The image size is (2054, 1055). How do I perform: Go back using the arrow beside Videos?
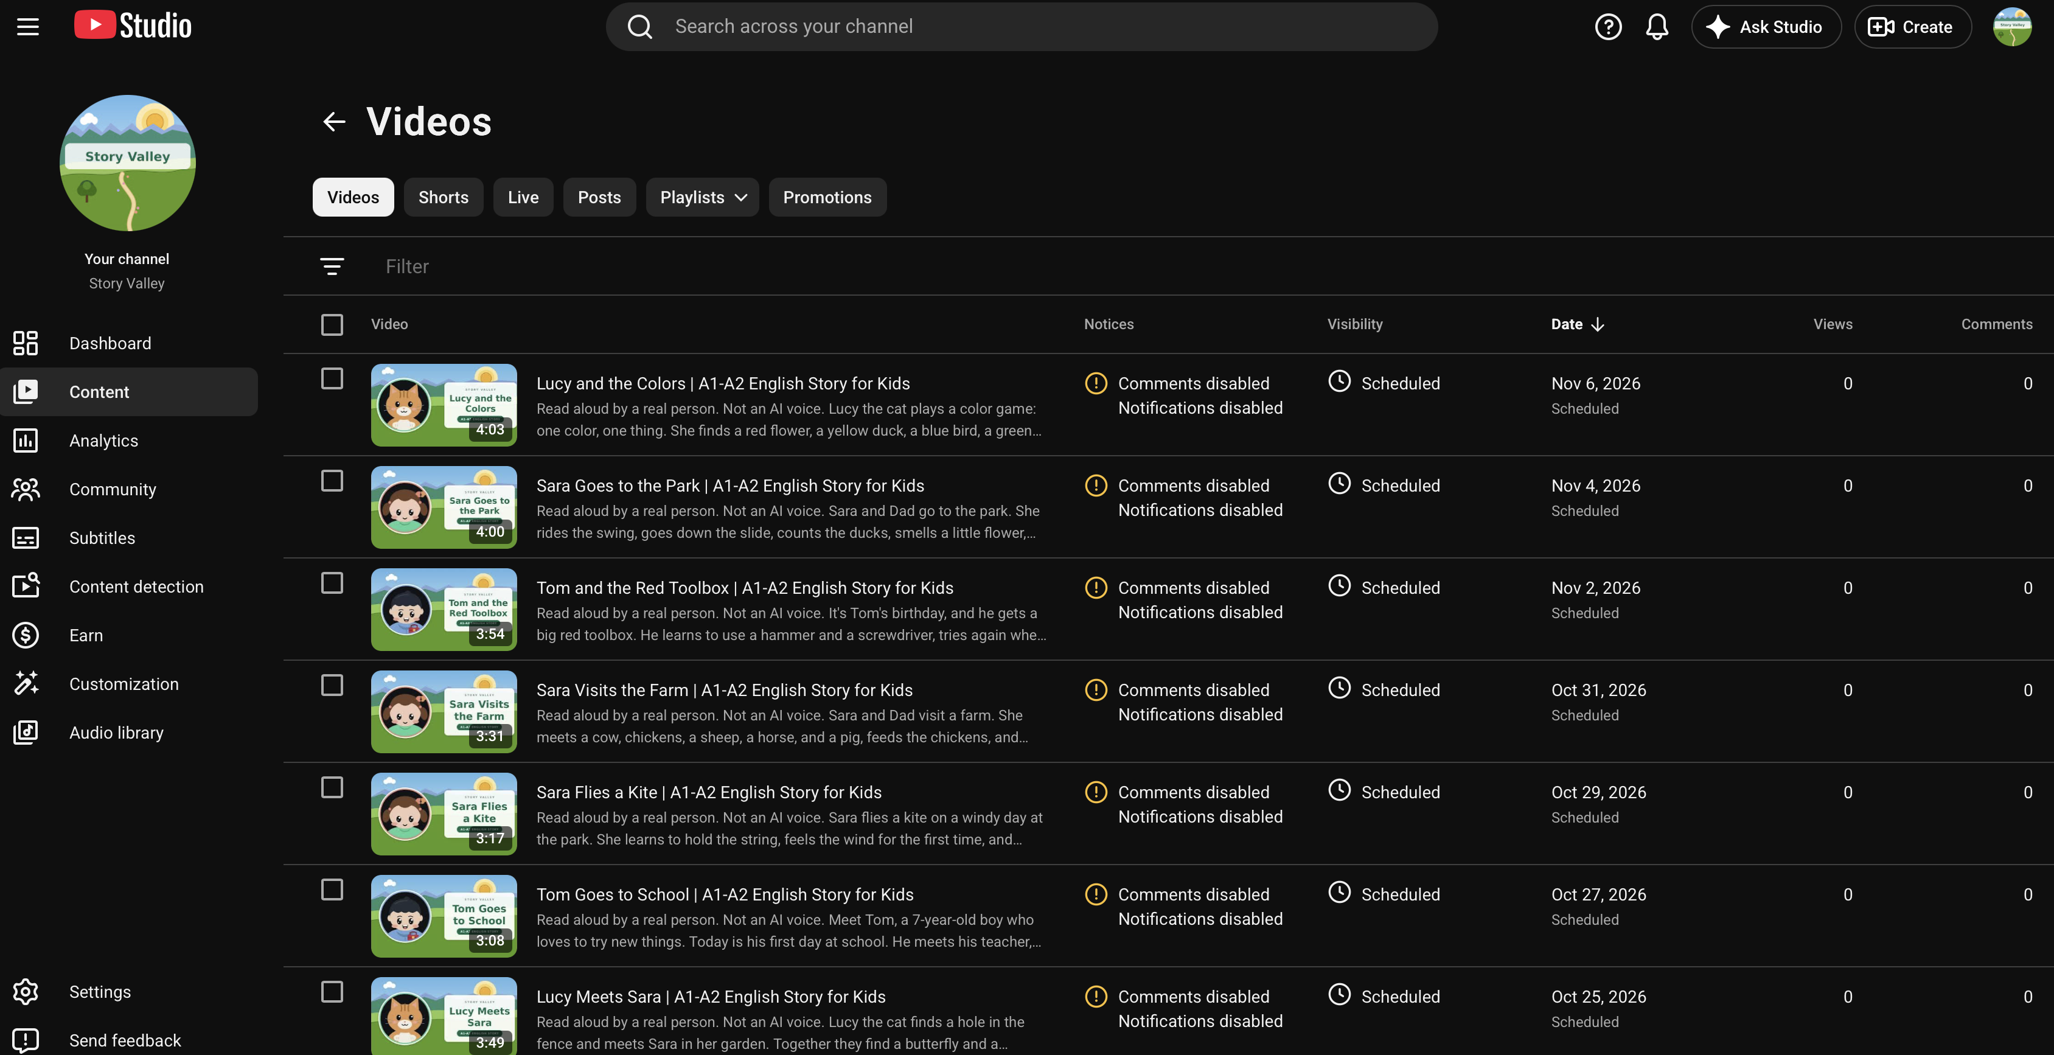pyautogui.click(x=334, y=121)
